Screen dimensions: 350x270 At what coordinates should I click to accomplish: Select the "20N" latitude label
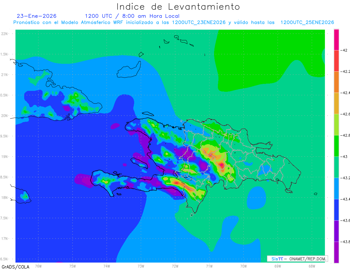pyautogui.click(x=5, y=116)
